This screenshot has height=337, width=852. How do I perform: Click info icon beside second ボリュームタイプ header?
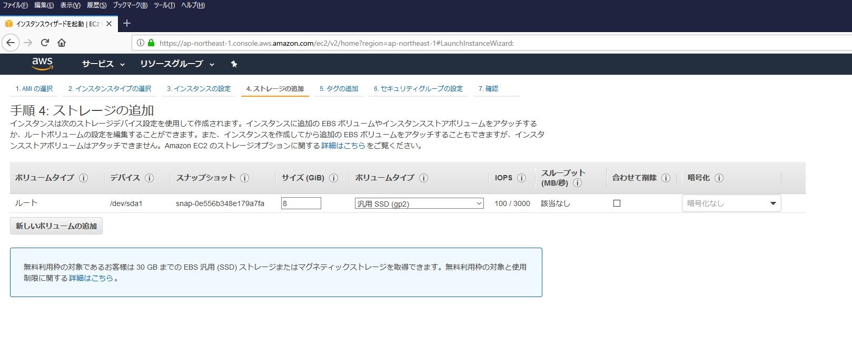(423, 178)
